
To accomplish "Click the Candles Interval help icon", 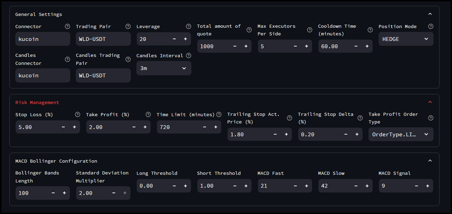I will (x=188, y=55).
